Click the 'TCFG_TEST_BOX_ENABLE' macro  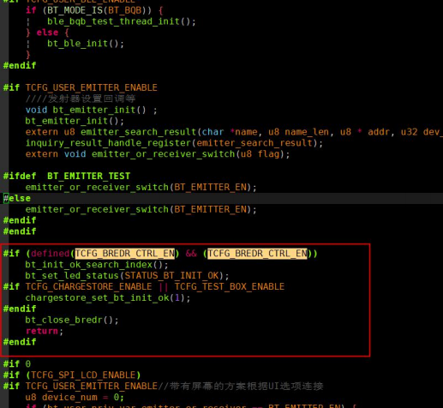point(230,286)
